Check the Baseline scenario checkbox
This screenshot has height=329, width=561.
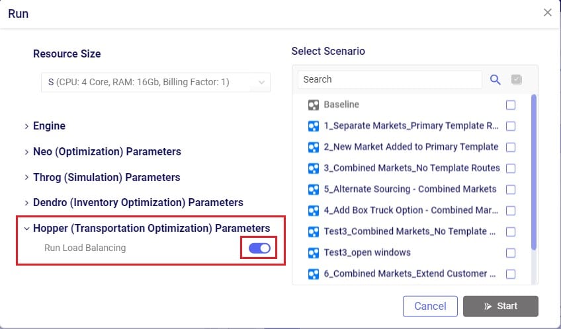pos(511,105)
